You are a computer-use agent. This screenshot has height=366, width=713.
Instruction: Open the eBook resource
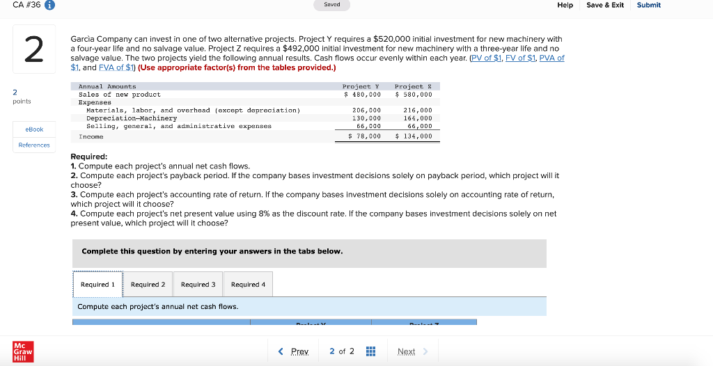34,129
